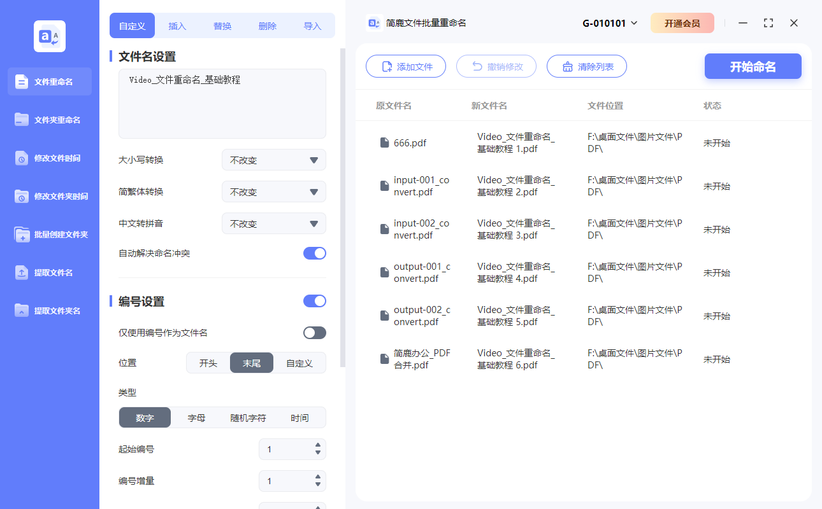Increase 起始编号 using the up stepper
Screen dimensions: 822x509
click(317, 445)
